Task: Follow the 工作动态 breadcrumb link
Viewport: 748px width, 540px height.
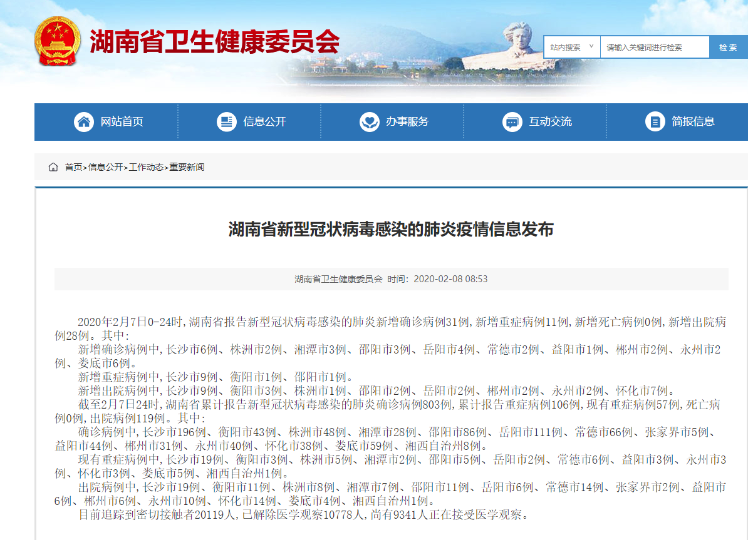Action: click(147, 167)
